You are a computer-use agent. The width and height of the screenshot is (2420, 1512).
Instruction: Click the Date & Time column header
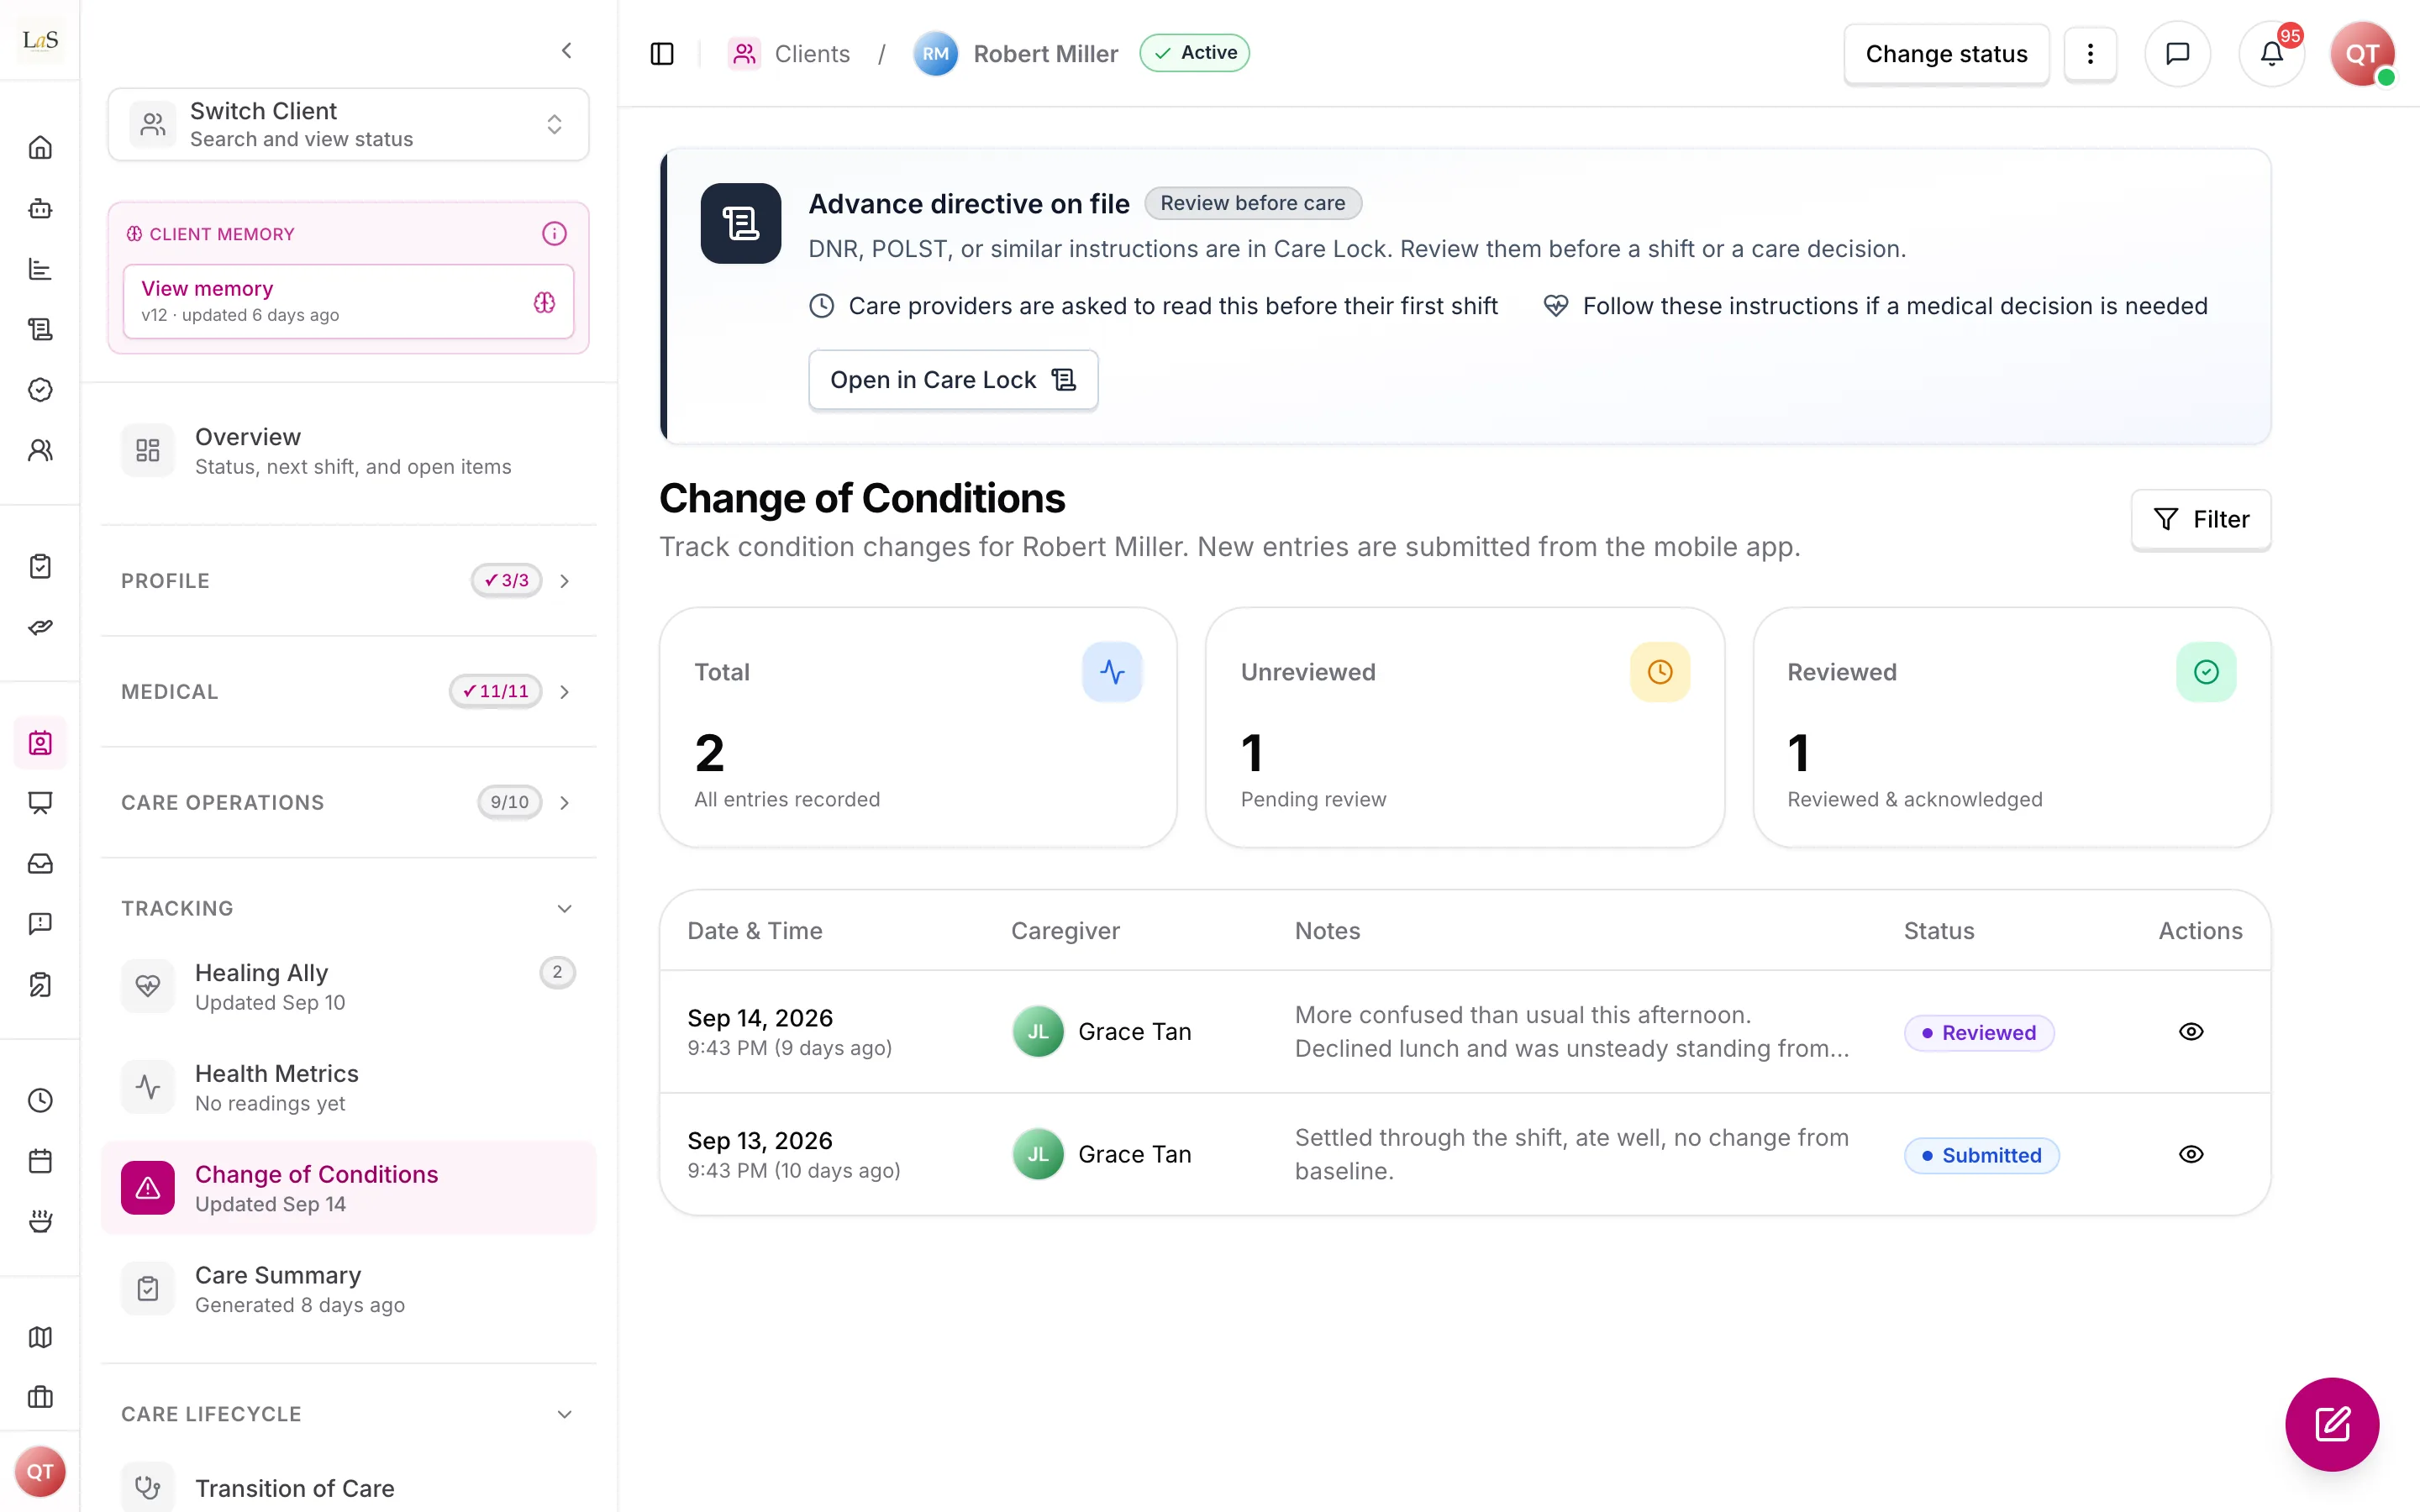(x=755, y=930)
